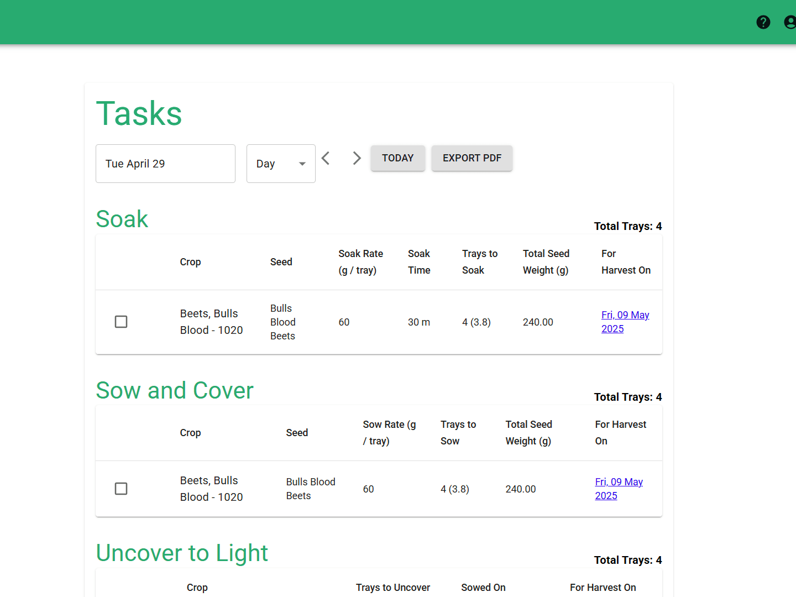
Task: Click the Sowed On column header
Action: 483,587
